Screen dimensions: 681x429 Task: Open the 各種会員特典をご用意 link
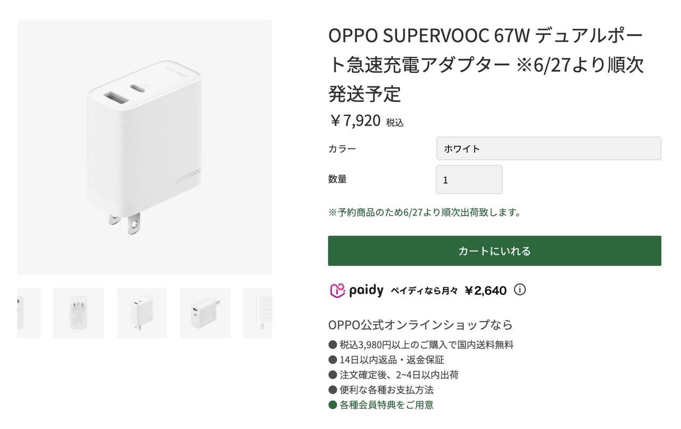[x=386, y=405]
